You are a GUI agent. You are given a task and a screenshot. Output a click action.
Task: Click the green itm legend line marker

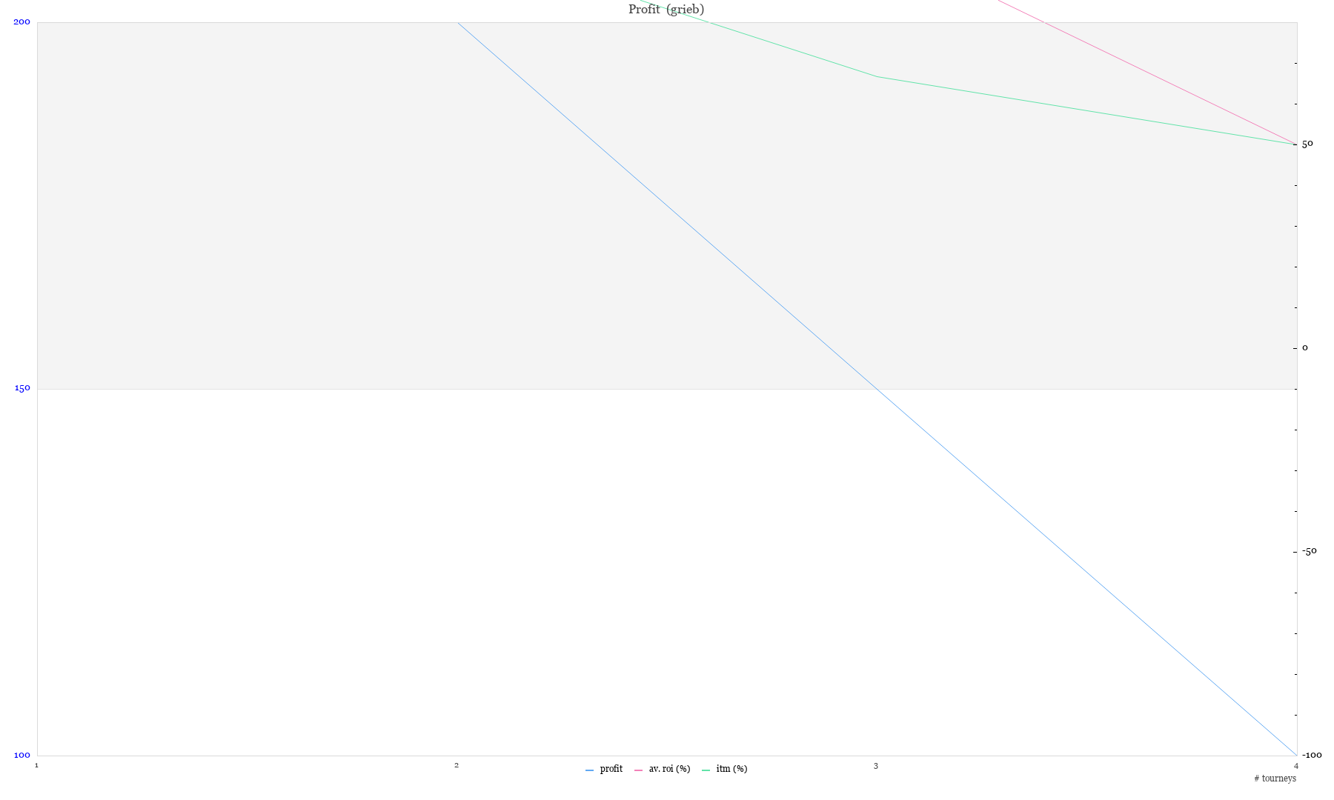click(x=706, y=770)
